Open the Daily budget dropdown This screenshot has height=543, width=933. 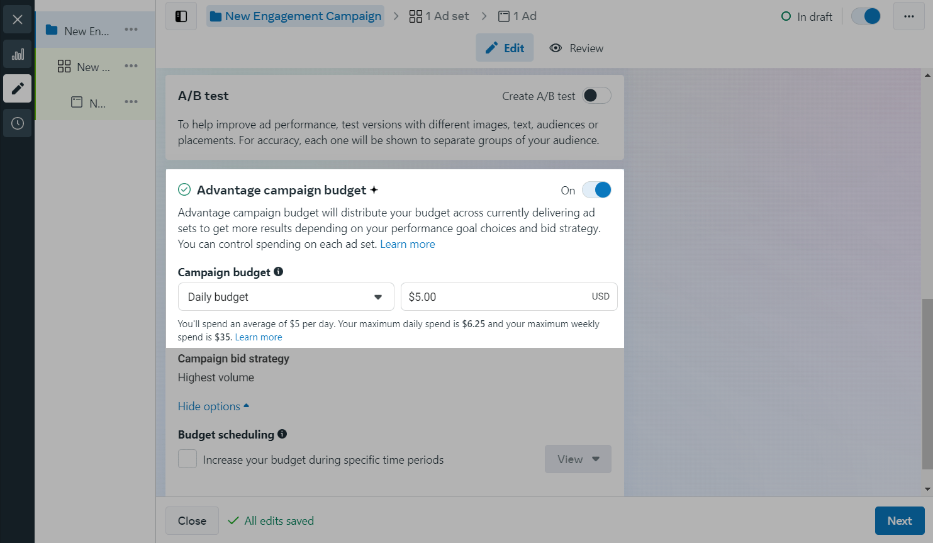(286, 297)
